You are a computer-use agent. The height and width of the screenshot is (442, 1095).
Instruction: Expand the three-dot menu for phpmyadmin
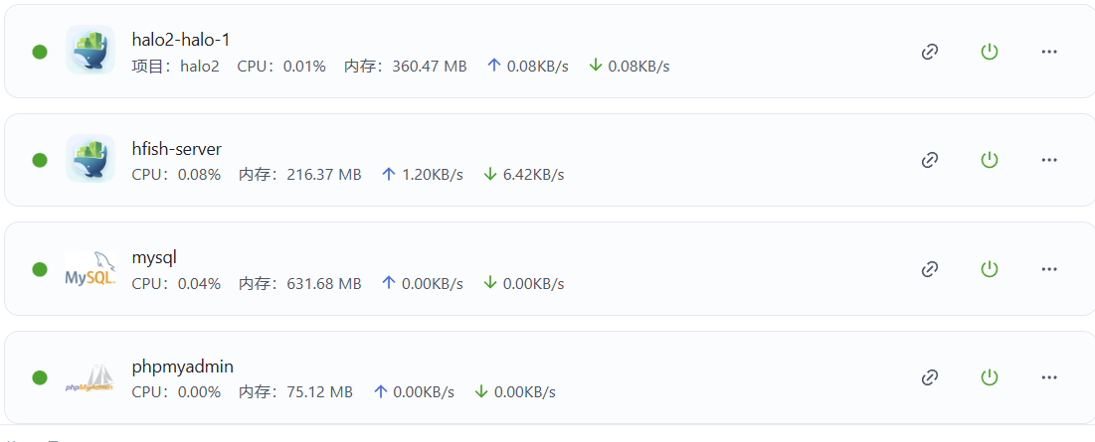[1048, 377]
